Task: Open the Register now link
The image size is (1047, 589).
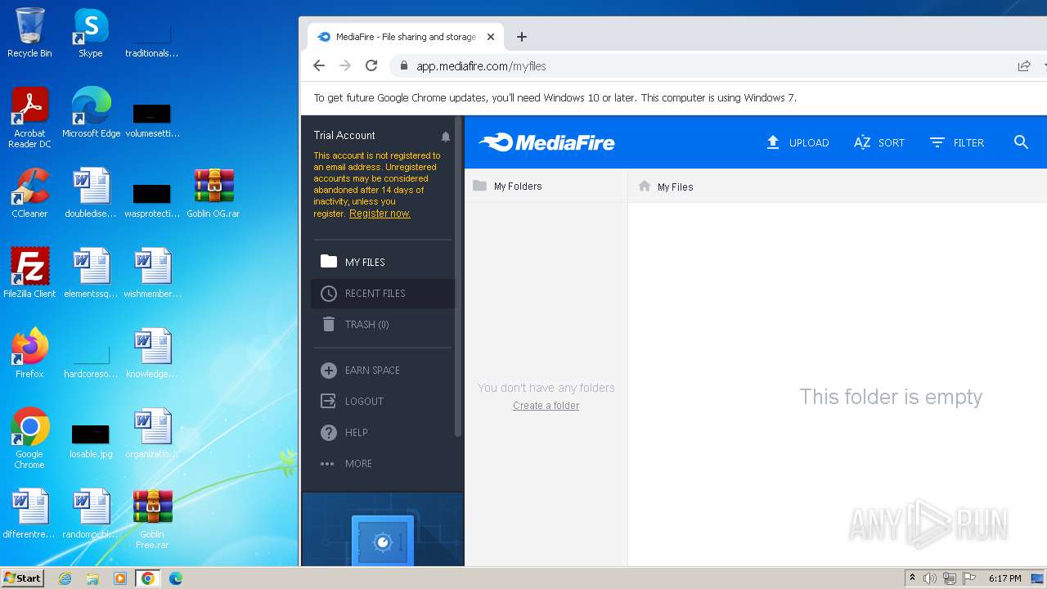Action: click(380, 214)
